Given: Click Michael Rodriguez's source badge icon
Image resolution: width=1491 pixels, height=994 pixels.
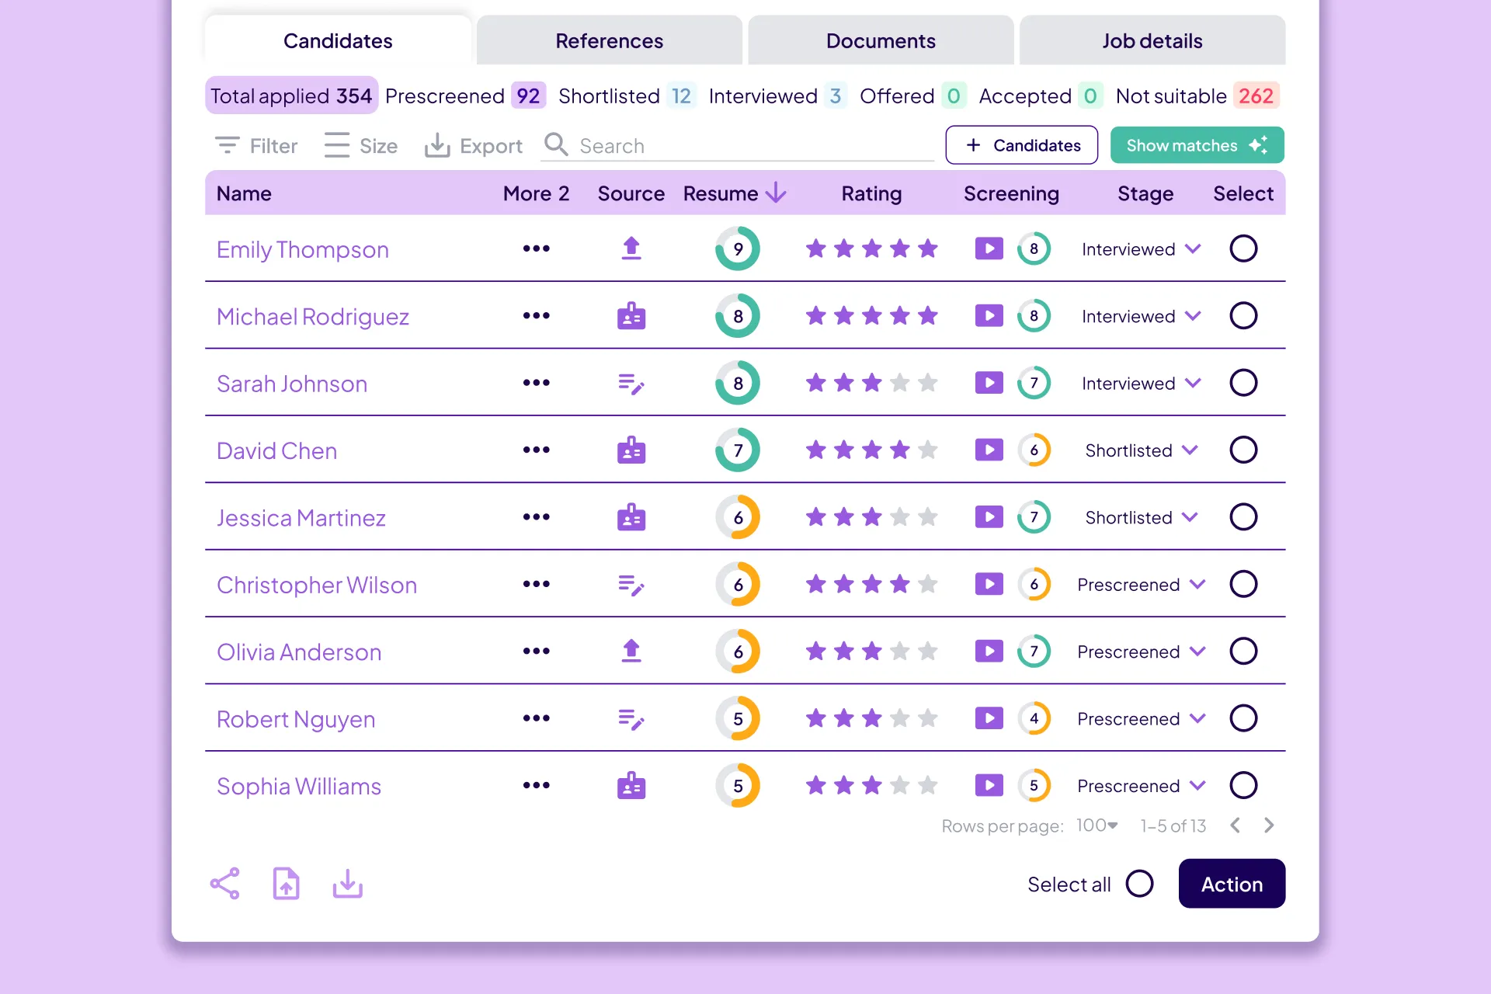Looking at the screenshot, I should coord(631,316).
